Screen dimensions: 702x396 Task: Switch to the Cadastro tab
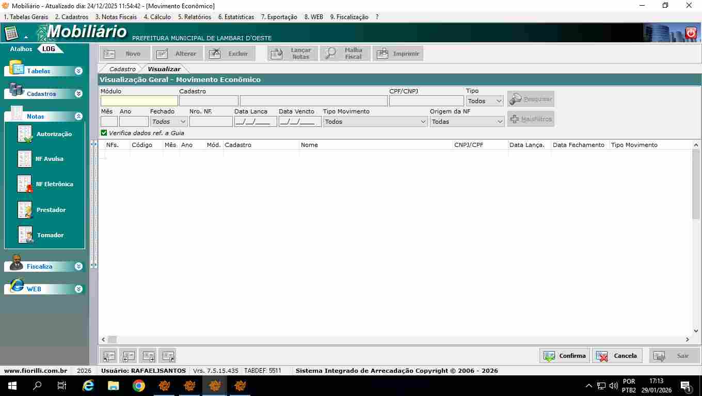122,69
